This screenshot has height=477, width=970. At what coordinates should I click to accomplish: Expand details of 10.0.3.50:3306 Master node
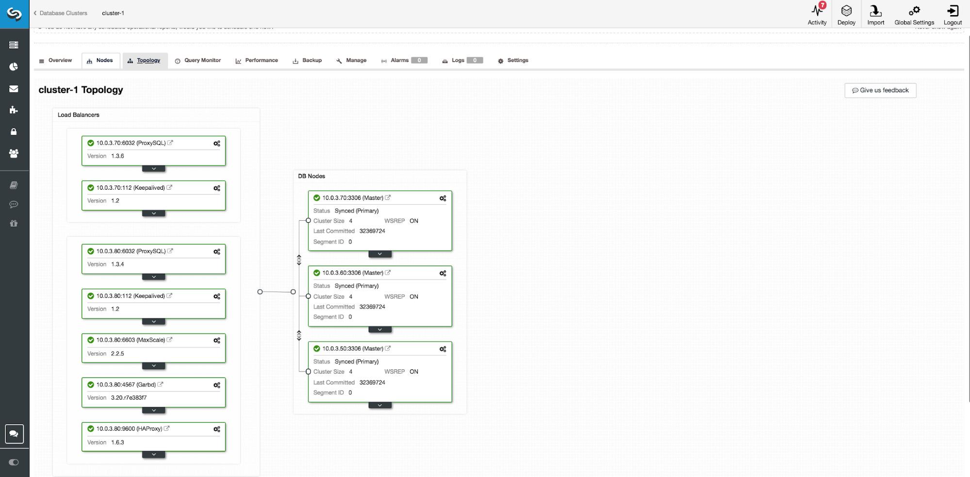(380, 405)
